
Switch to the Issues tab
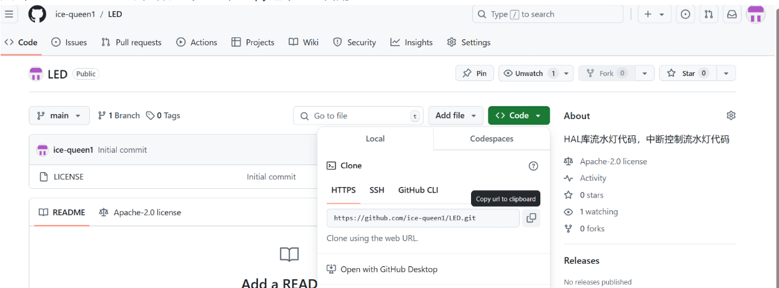click(x=69, y=42)
